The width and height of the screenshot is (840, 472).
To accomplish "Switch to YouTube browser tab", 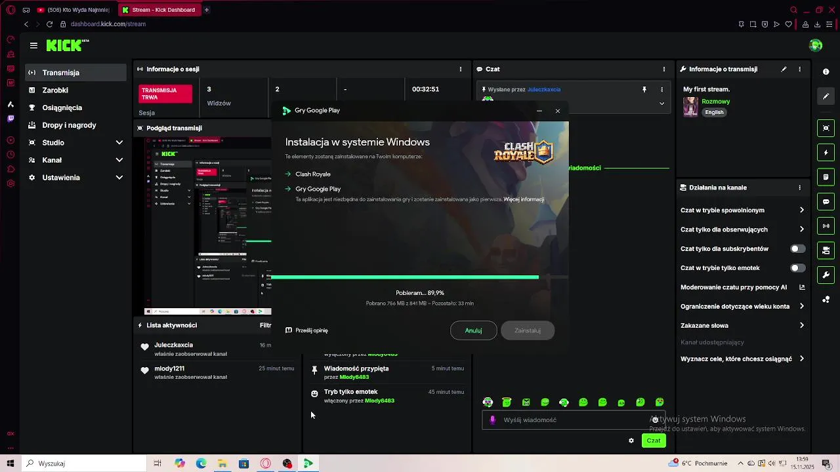I will 73,10.
